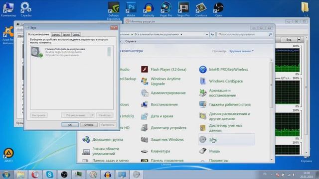Switch to Запись tab in Звук dialog

pyautogui.click(x=56, y=35)
